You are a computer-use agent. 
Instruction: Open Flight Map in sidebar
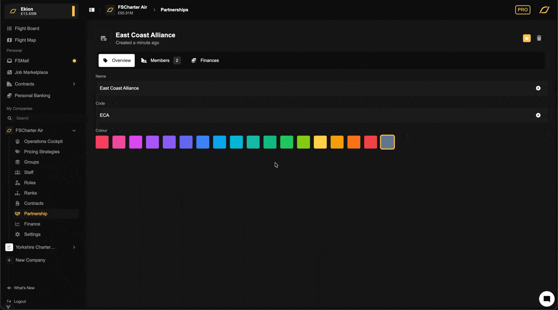tap(25, 40)
